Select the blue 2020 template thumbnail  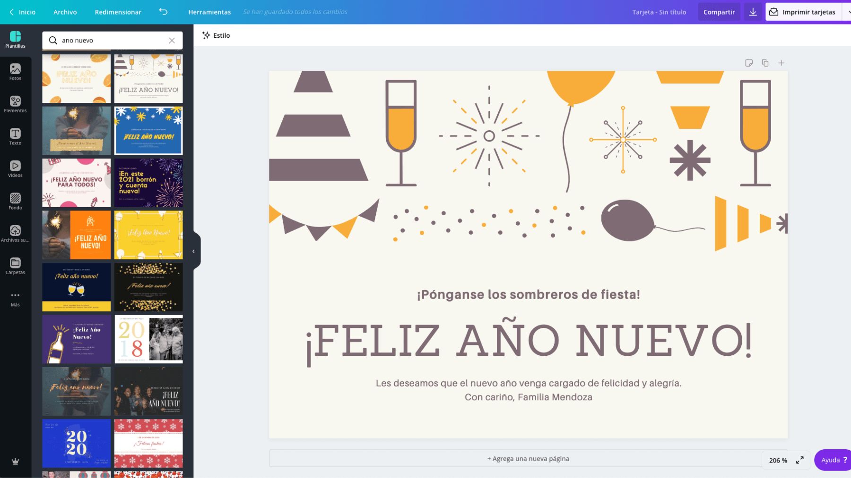76,443
